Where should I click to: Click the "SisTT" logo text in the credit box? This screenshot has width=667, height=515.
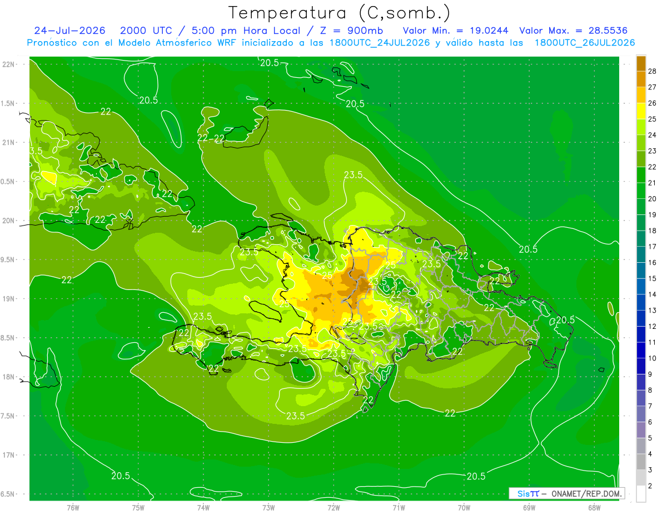[528, 493]
